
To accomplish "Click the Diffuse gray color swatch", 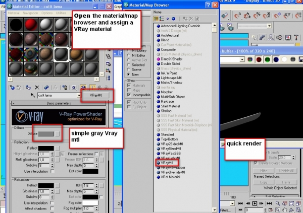I will point(46,134).
